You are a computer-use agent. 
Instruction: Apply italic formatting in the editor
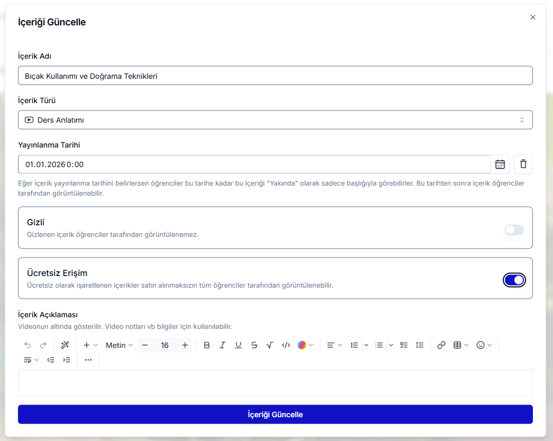pyautogui.click(x=223, y=345)
